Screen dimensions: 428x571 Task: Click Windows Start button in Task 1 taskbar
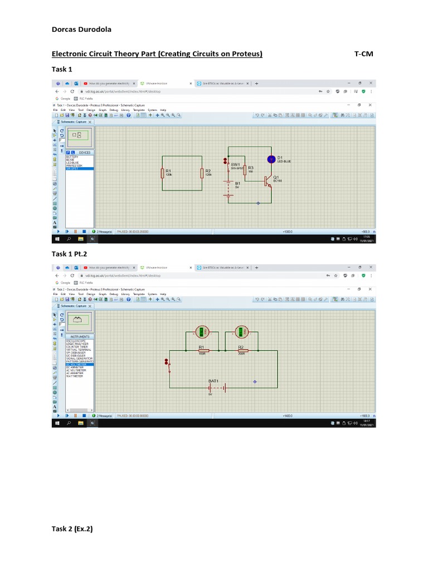(57, 239)
